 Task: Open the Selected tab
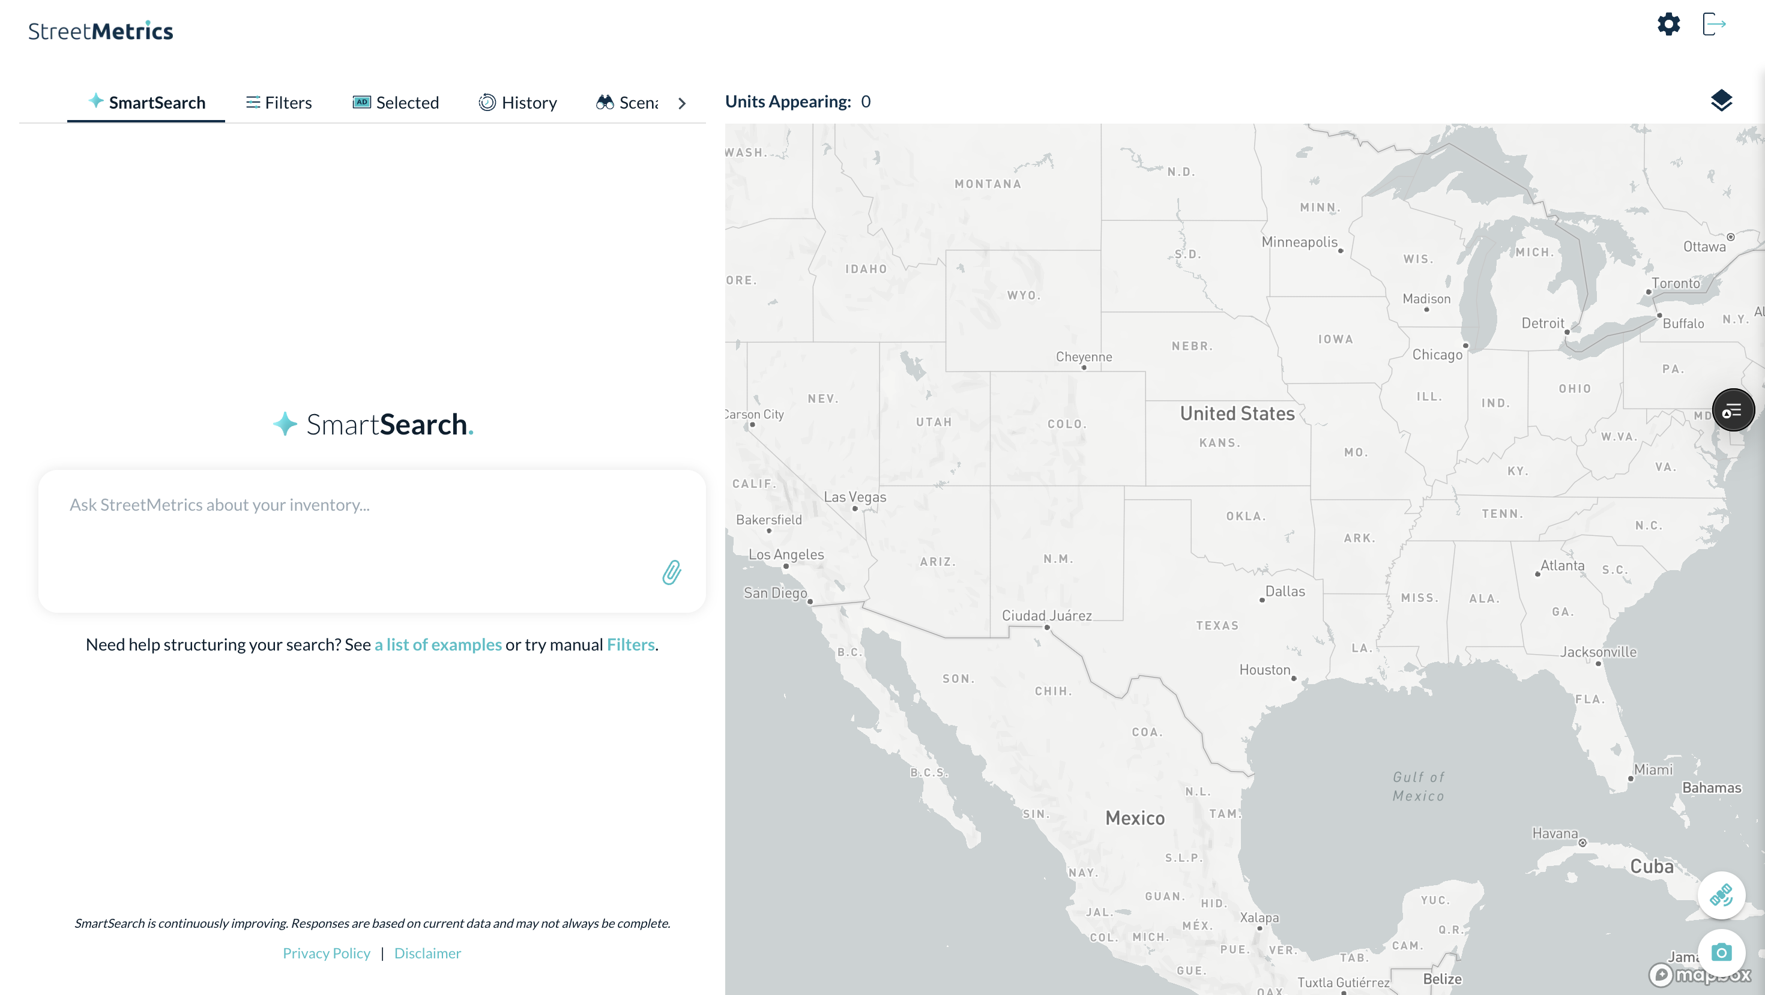[x=396, y=103]
